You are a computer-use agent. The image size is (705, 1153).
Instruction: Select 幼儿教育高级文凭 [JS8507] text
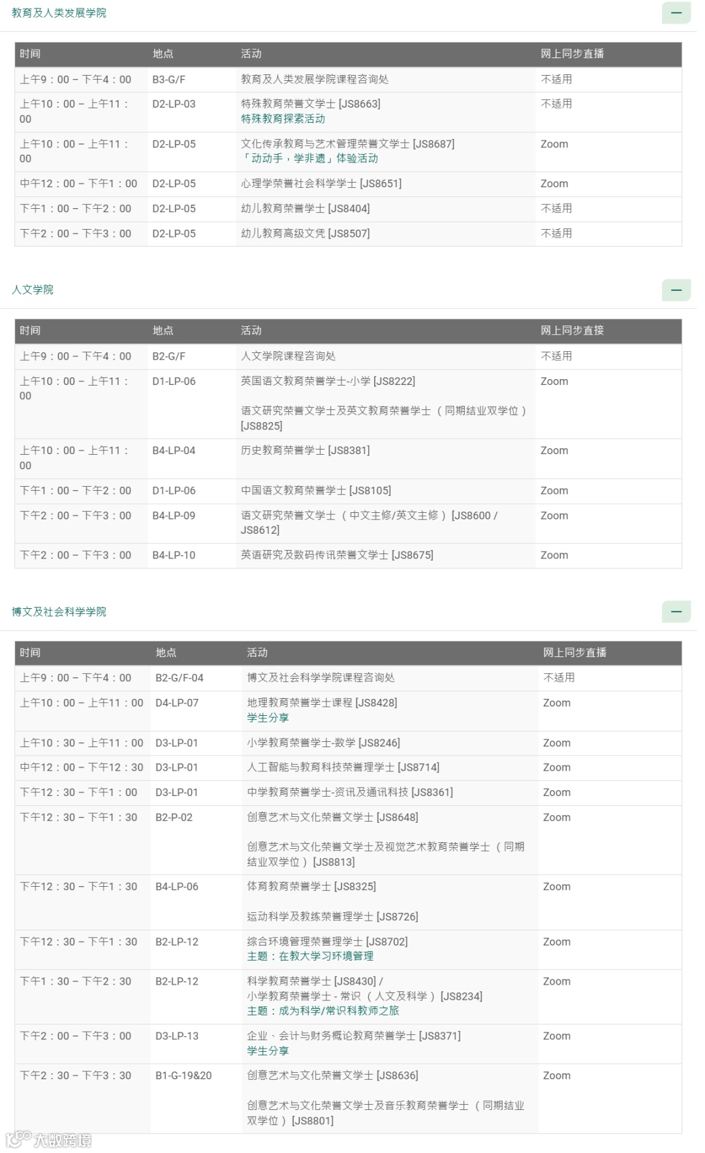pyautogui.click(x=305, y=234)
